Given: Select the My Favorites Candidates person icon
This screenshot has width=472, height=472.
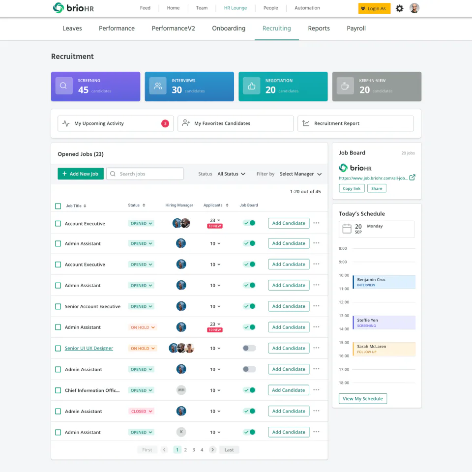Looking at the screenshot, I should pos(186,123).
